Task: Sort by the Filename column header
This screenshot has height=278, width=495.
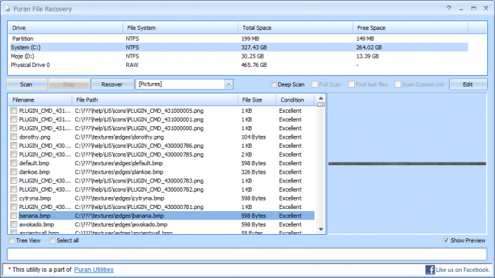Action: [x=40, y=100]
